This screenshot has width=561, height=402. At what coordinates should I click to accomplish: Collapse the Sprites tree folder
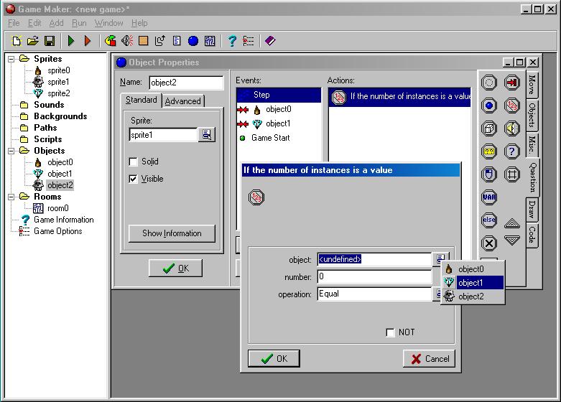tap(12, 59)
